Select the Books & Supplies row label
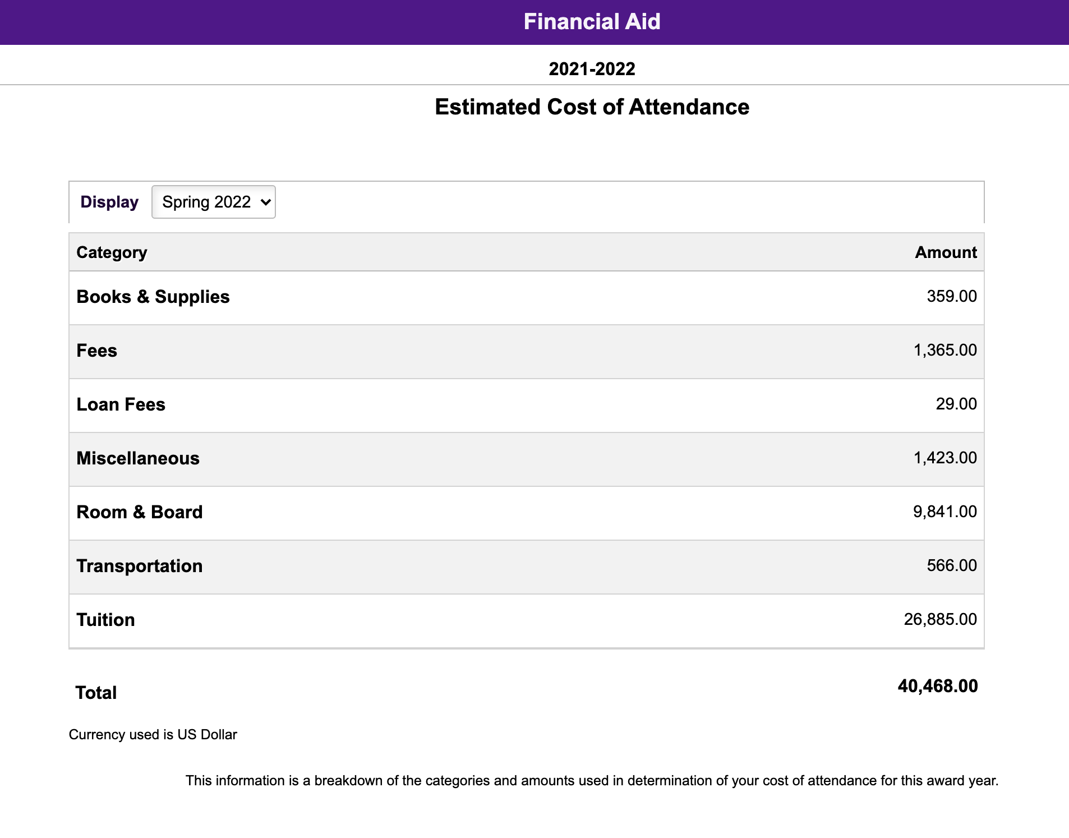Viewport: 1069px width, 838px height. point(153,297)
